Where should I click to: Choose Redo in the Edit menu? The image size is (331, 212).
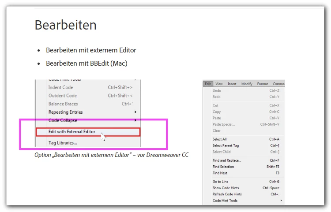click(246, 97)
